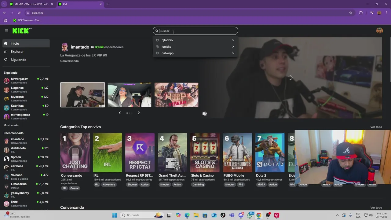
Task: Go to next featured stream in carousel
Action: [139, 113]
